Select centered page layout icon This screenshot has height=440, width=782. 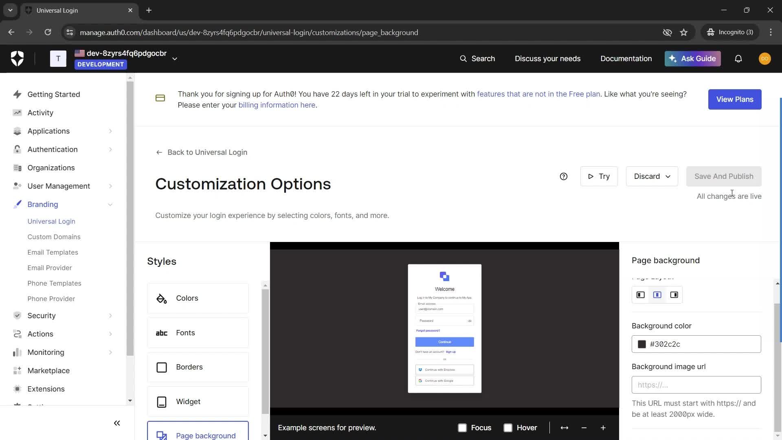pyautogui.click(x=657, y=295)
